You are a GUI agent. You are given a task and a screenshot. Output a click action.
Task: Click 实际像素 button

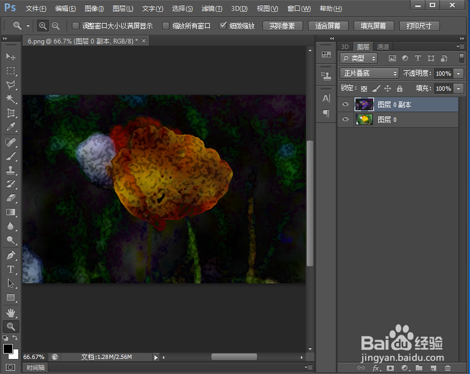click(x=282, y=26)
